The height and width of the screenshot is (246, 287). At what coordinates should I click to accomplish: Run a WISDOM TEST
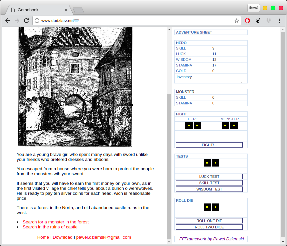click(209, 189)
